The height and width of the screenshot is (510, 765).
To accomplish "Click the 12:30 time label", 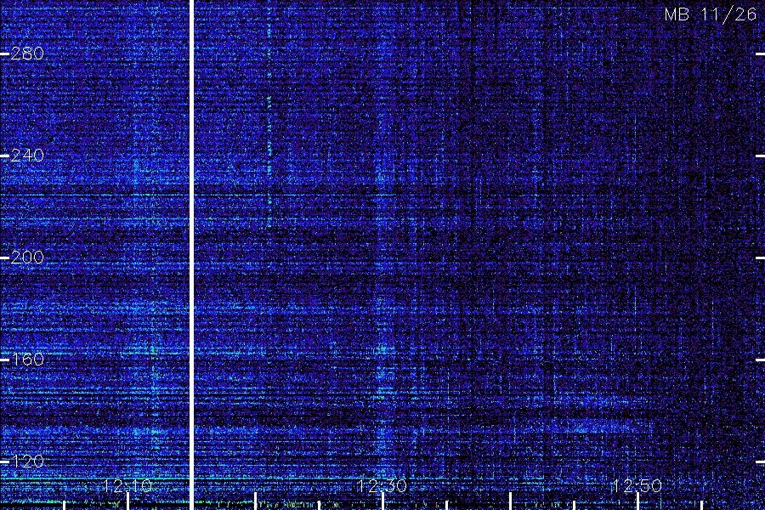I will [x=382, y=485].
